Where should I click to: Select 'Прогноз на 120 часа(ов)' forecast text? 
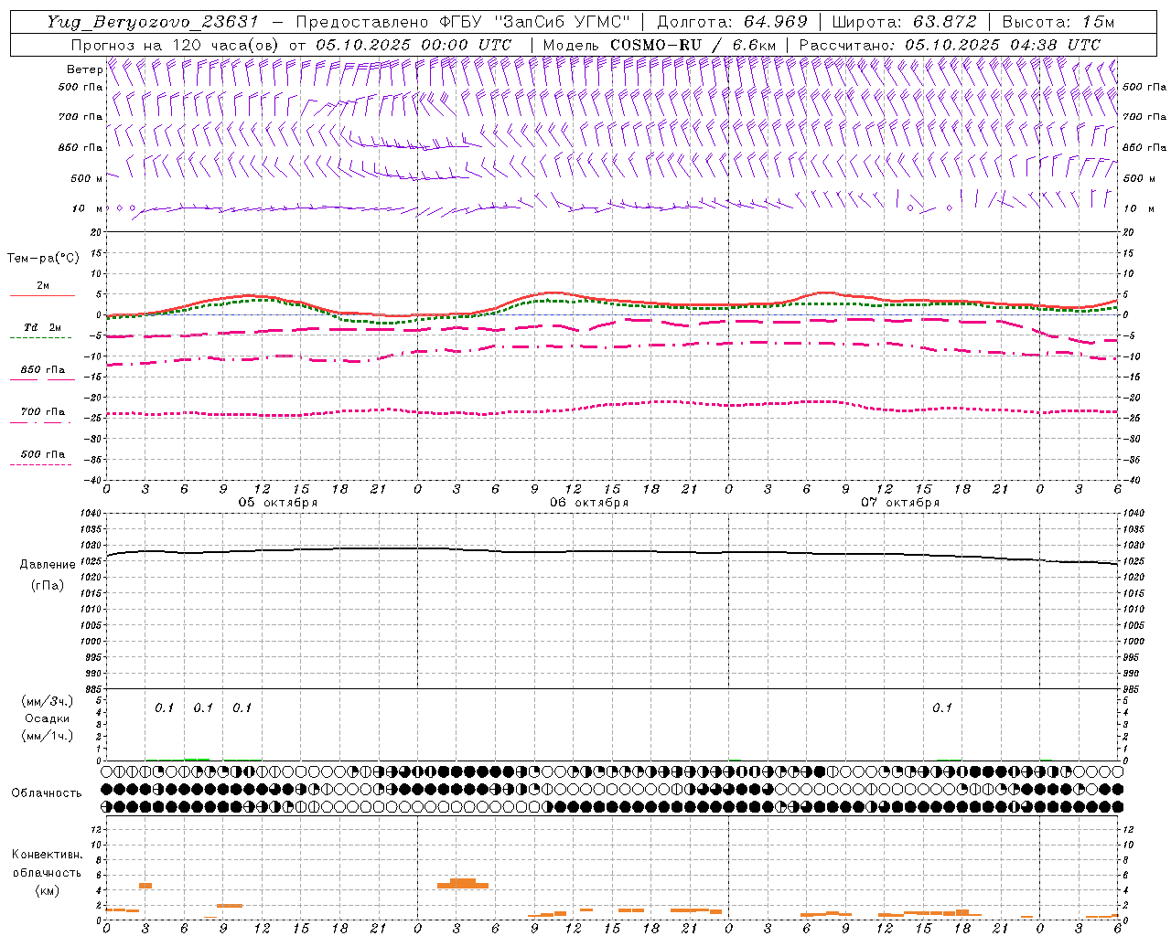pyautogui.click(x=176, y=45)
